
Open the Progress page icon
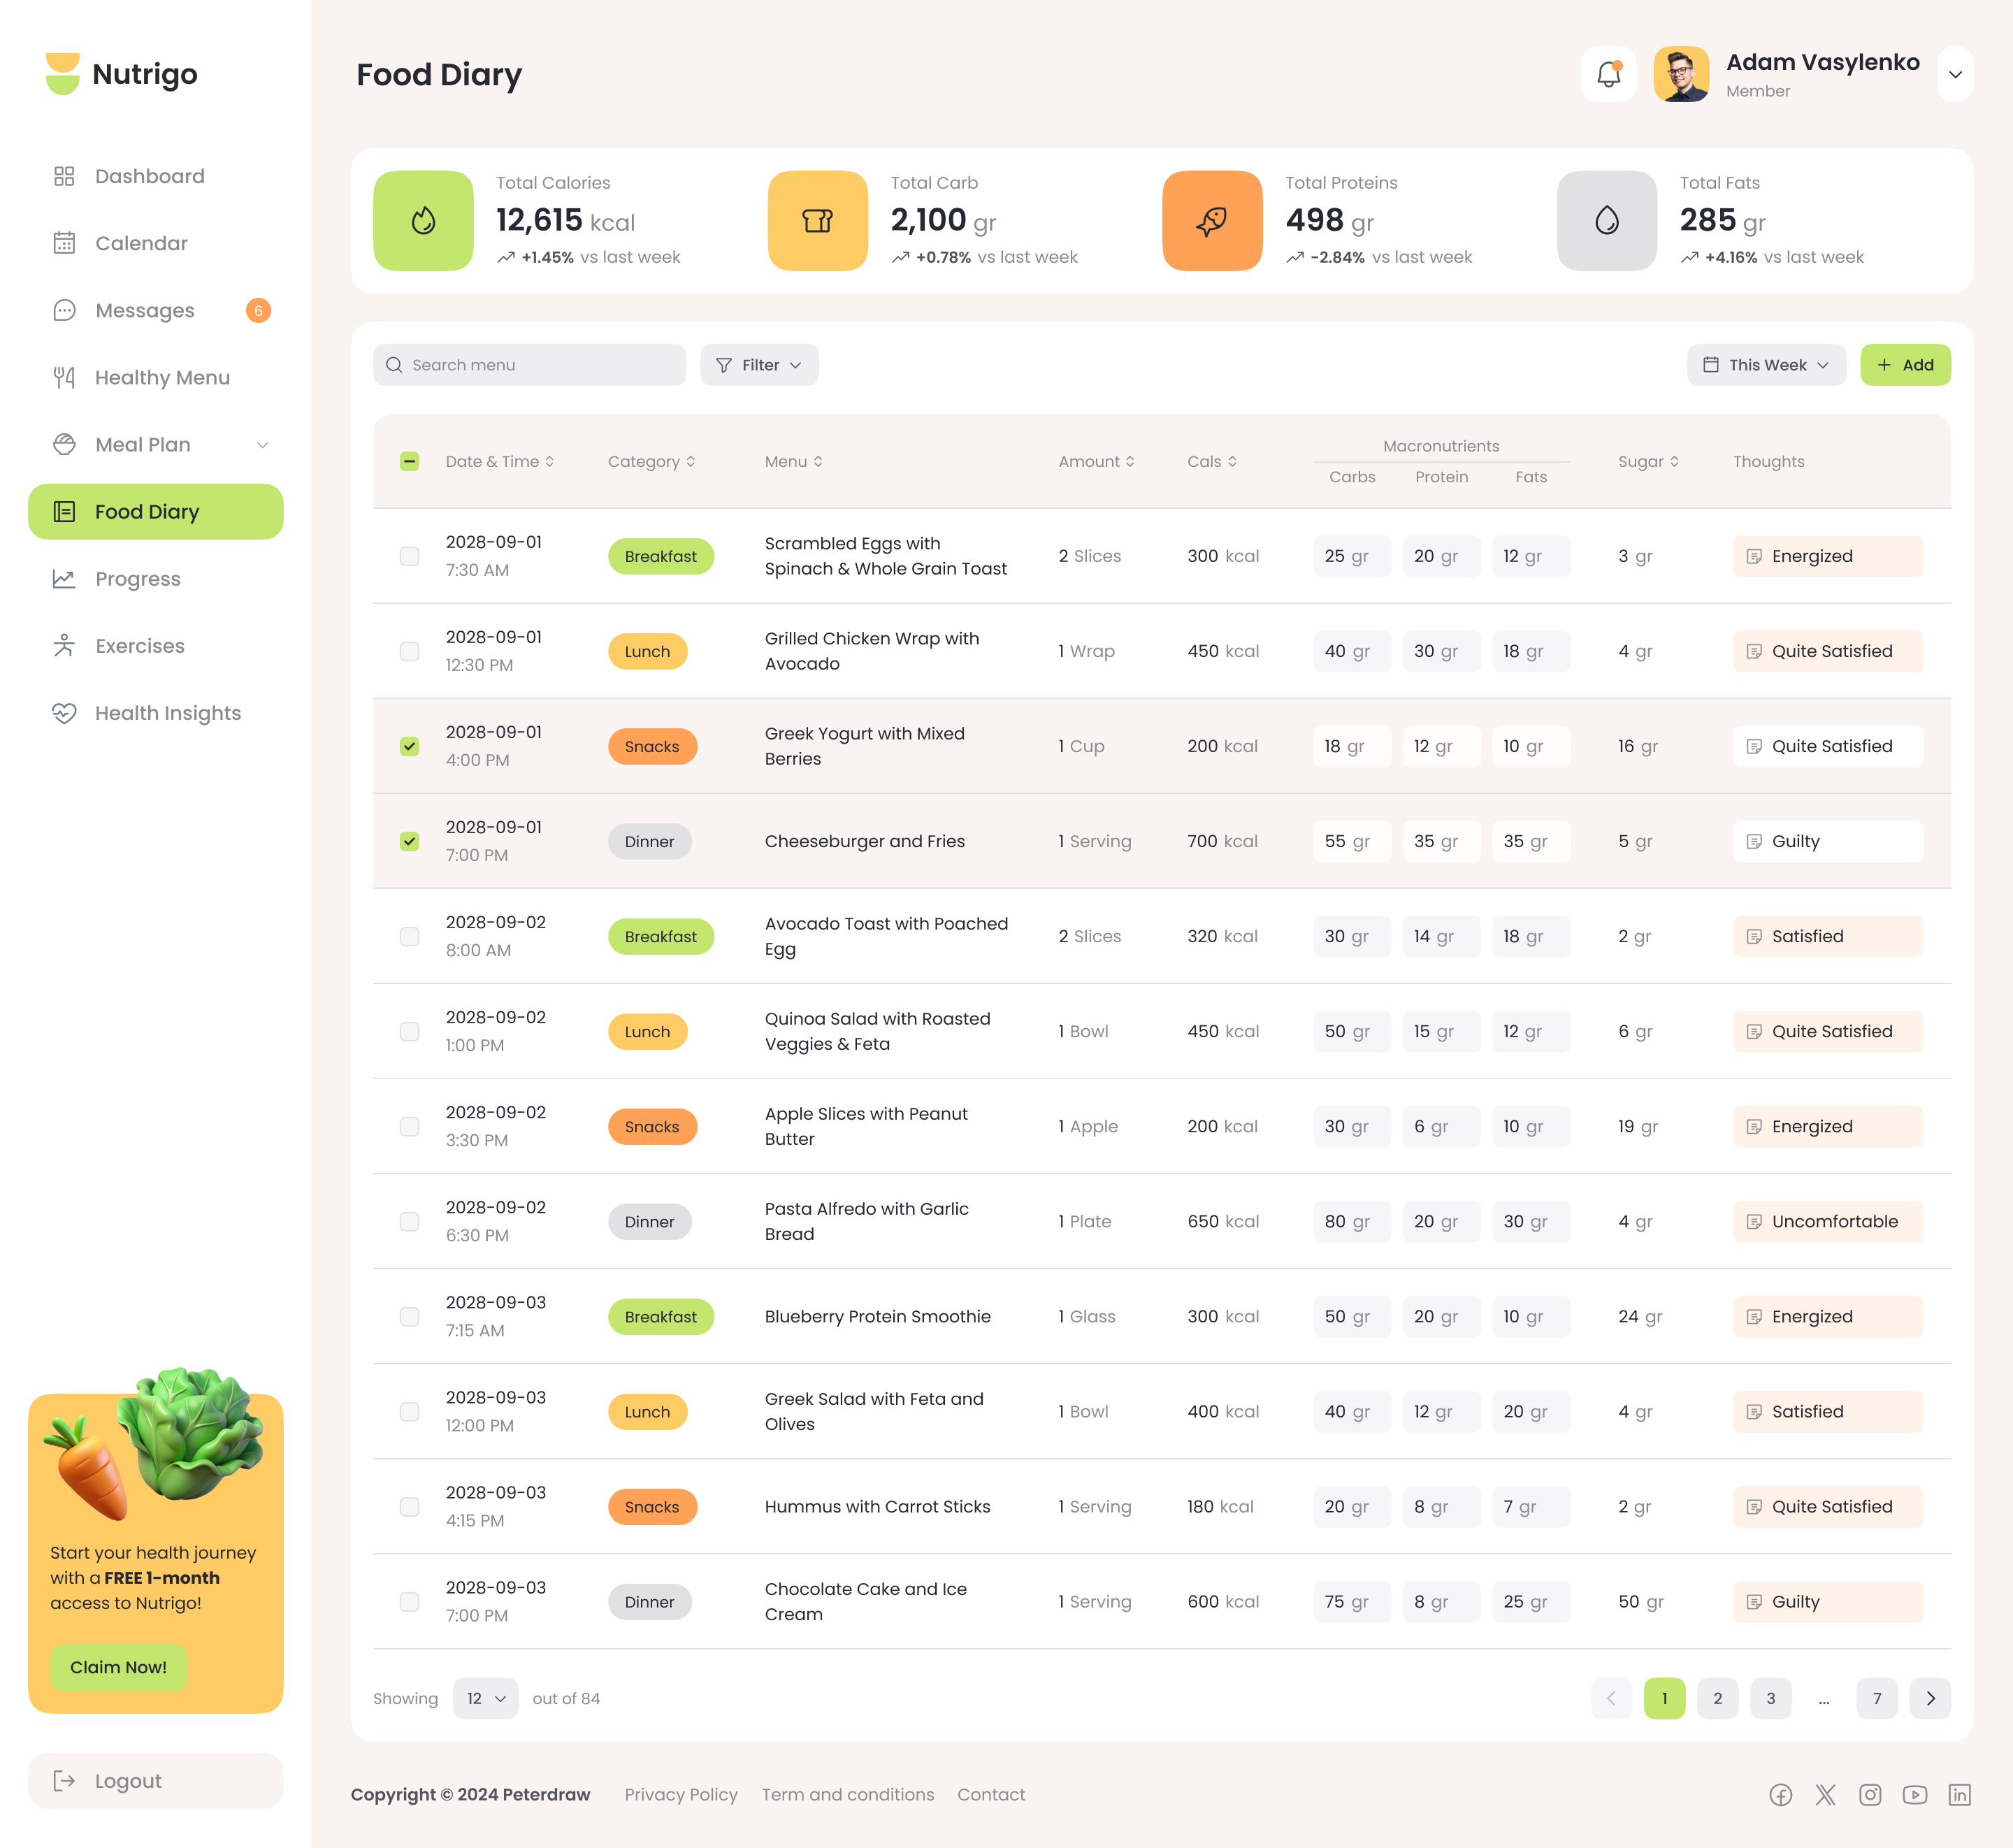click(64, 578)
